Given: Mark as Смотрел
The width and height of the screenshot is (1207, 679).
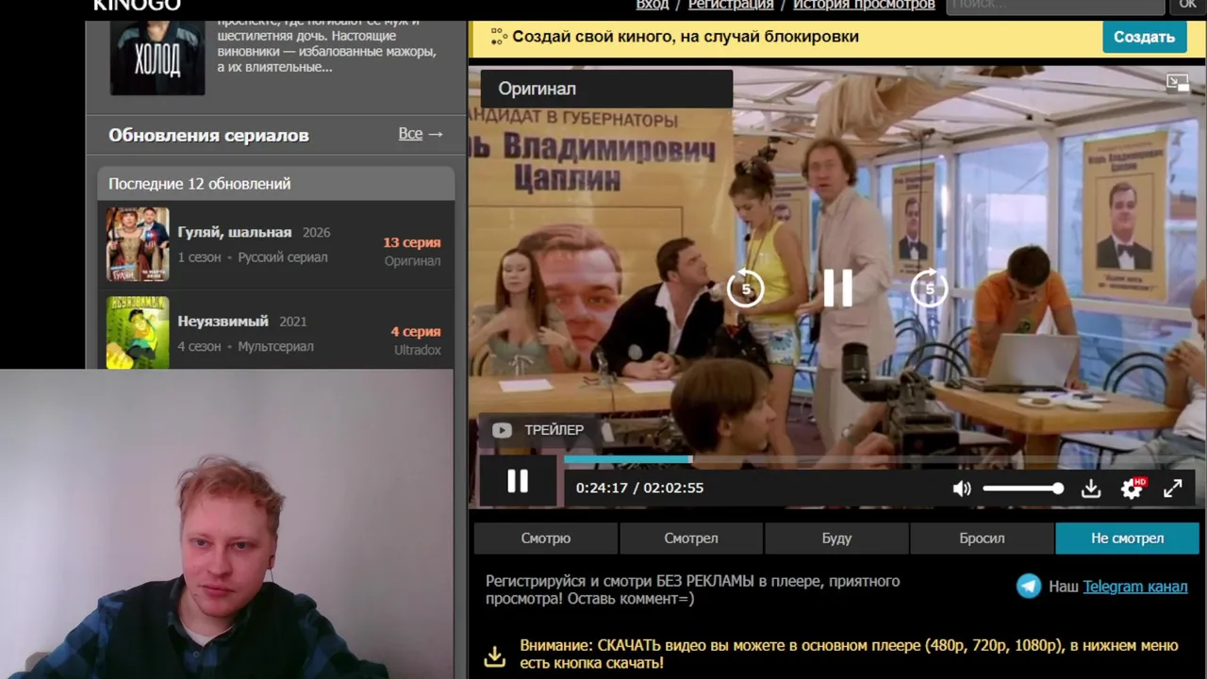Looking at the screenshot, I should [691, 538].
